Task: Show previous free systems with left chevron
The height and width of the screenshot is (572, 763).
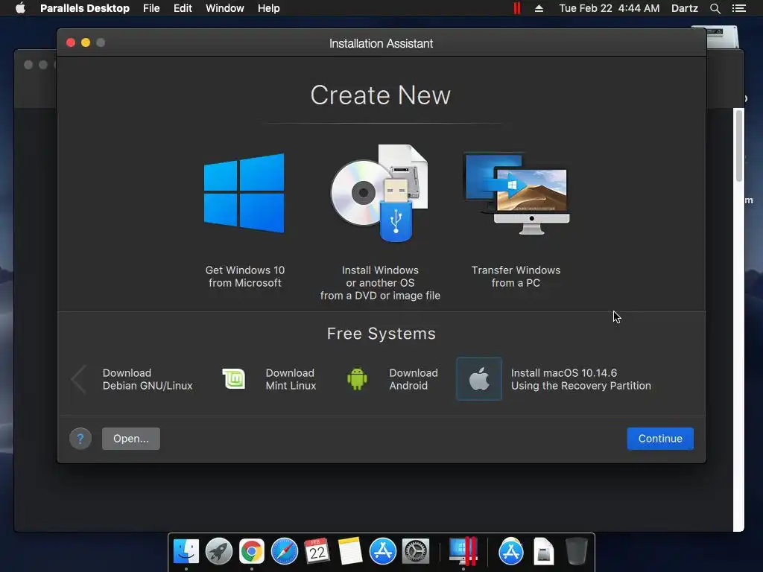Action: click(x=77, y=379)
